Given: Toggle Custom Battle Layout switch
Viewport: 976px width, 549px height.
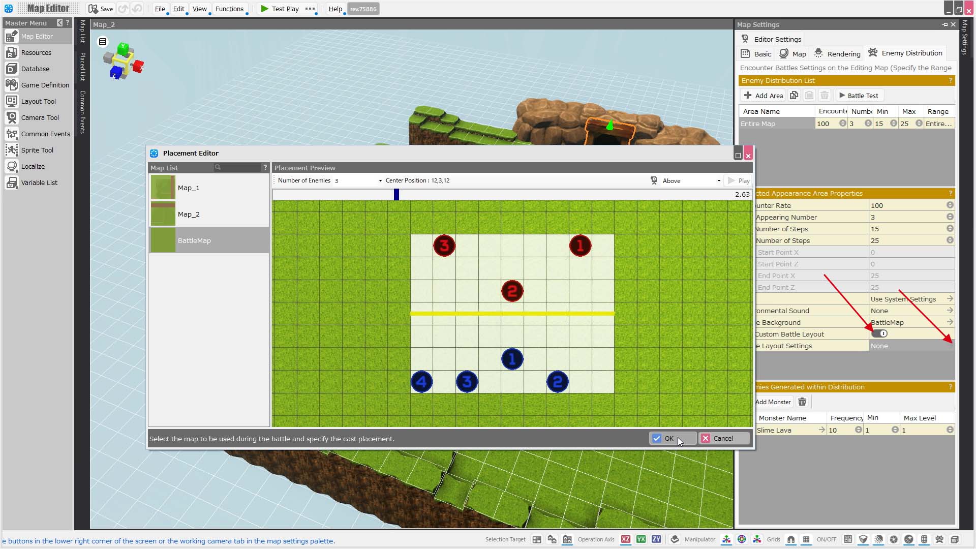Looking at the screenshot, I should pos(879,334).
